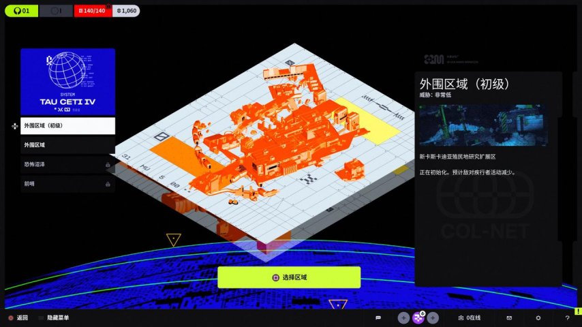Select the 外围区域 zone entry
Screen dimensions: 582x327
(67, 145)
